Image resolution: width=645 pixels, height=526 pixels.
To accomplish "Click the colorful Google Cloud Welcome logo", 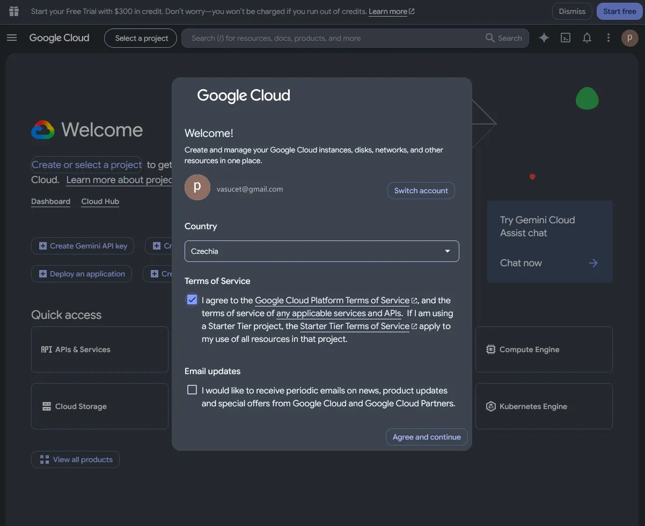I will pyautogui.click(x=43, y=130).
